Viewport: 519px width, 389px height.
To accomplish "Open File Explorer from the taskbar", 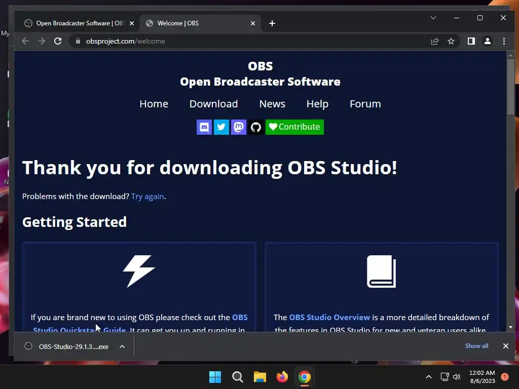I will (x=260, y=377).
